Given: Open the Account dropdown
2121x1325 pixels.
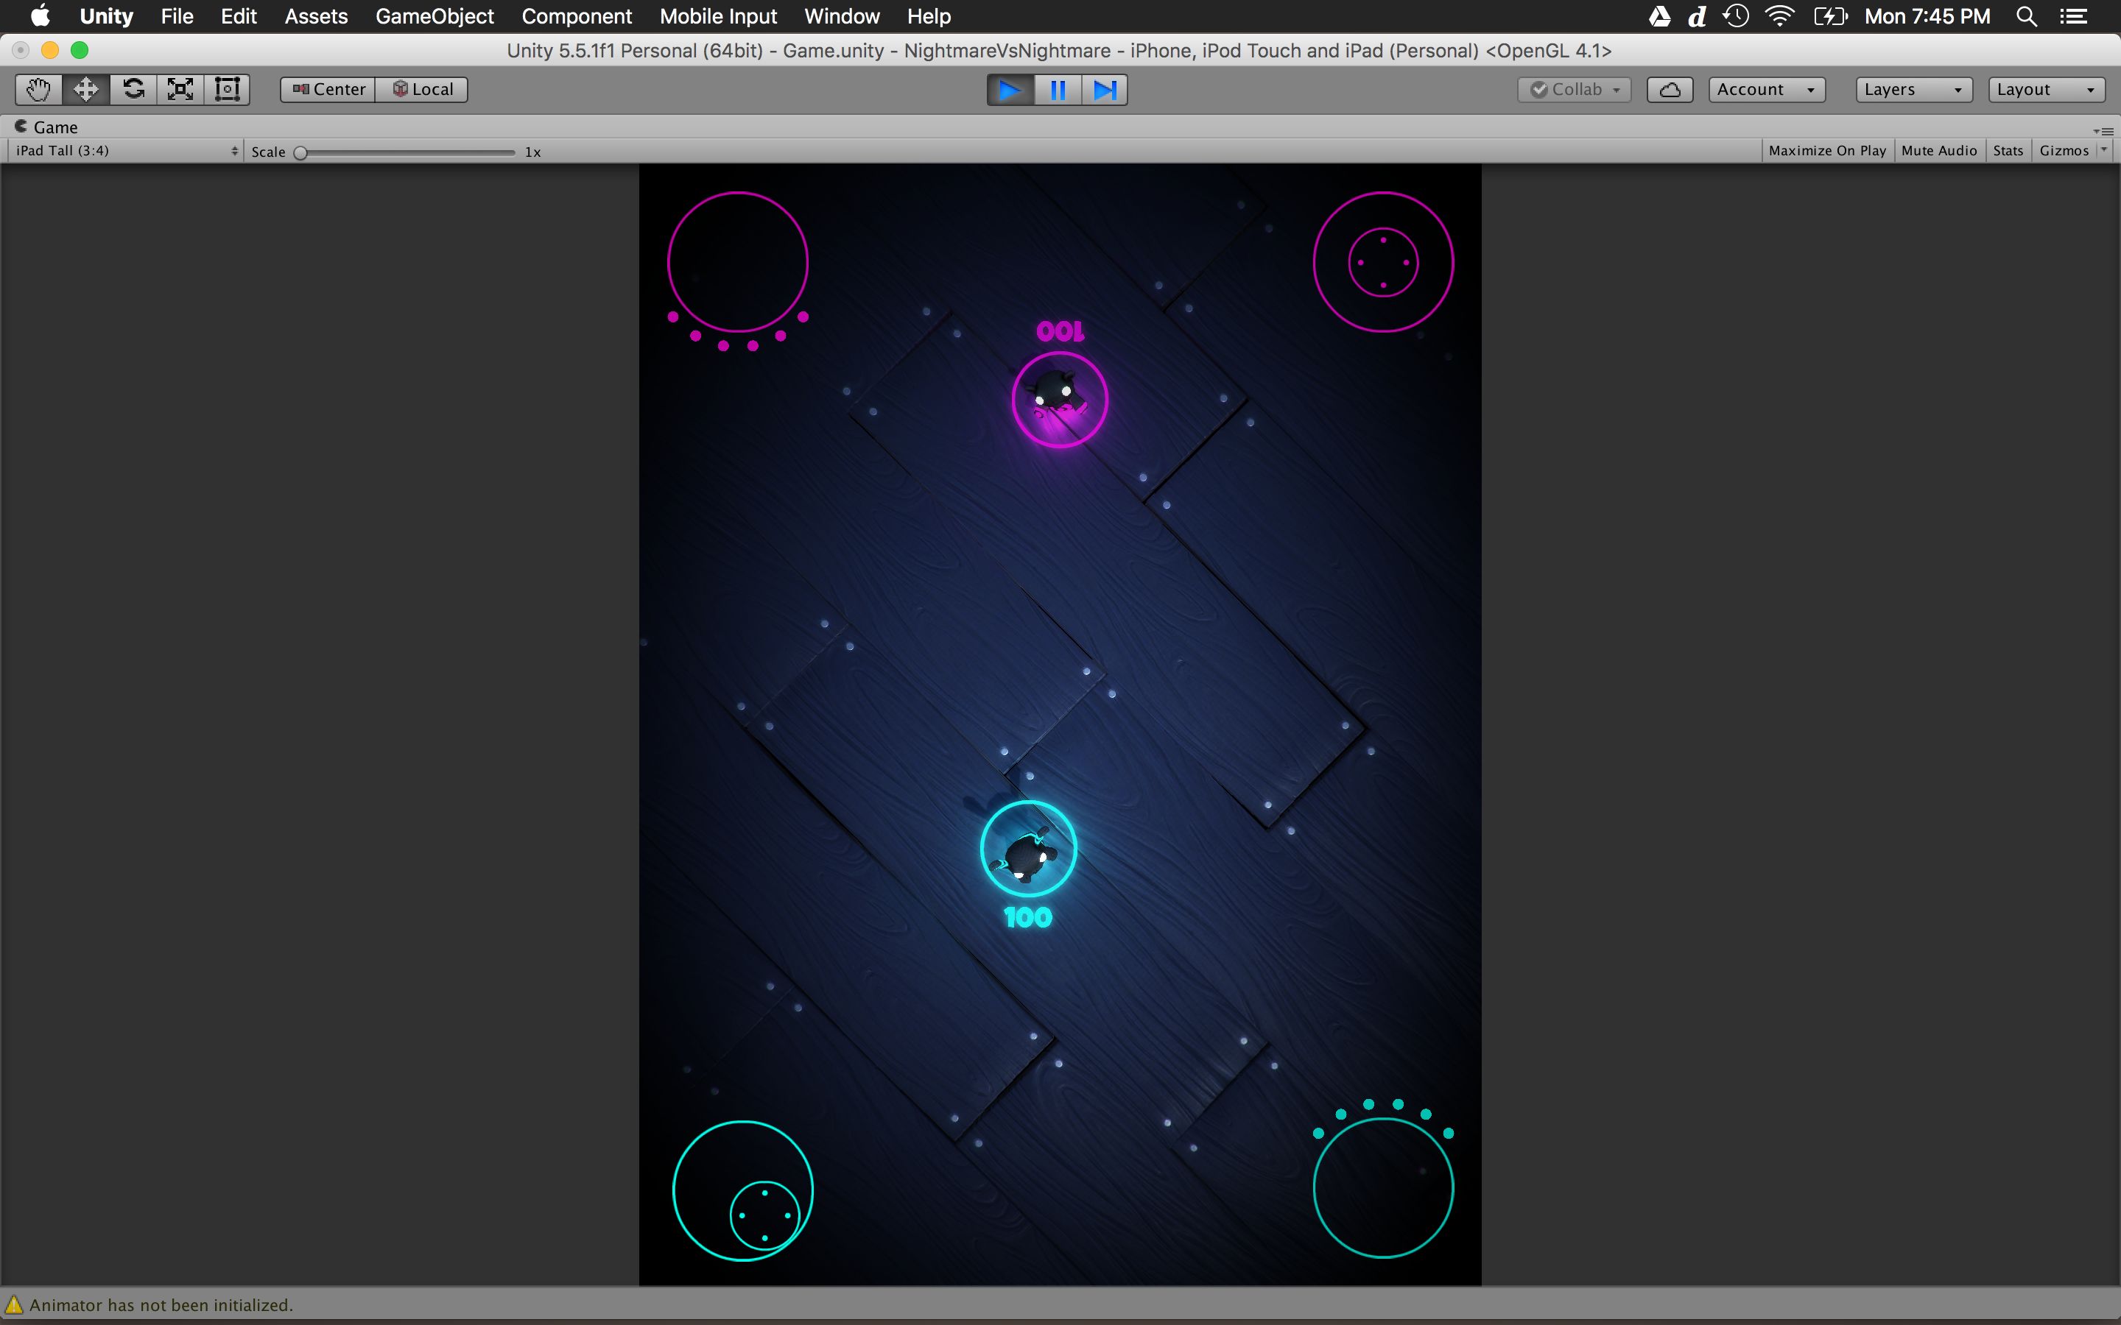Looking at the screenshot, I should point(1766,89).
